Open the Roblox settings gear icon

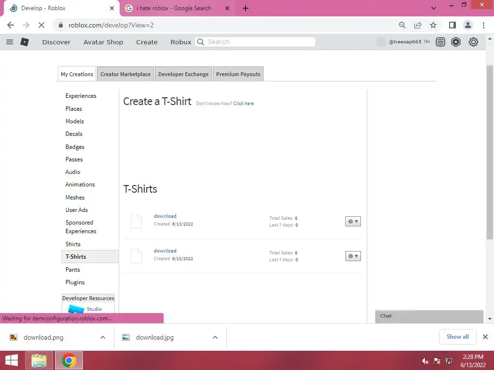(473, 42)
